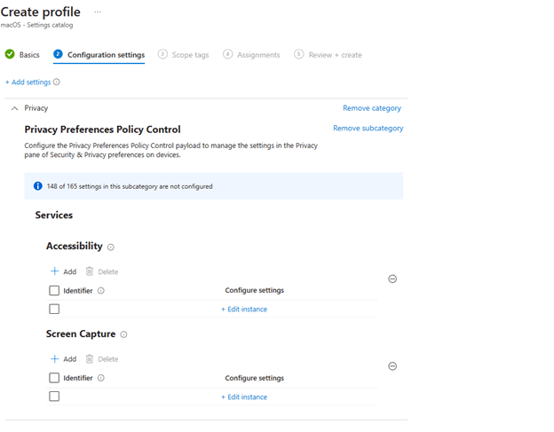Check the Identifier header checkbox under Accessibility
The width and height of the screenshot is (554, 432).
tap(54, 291)
